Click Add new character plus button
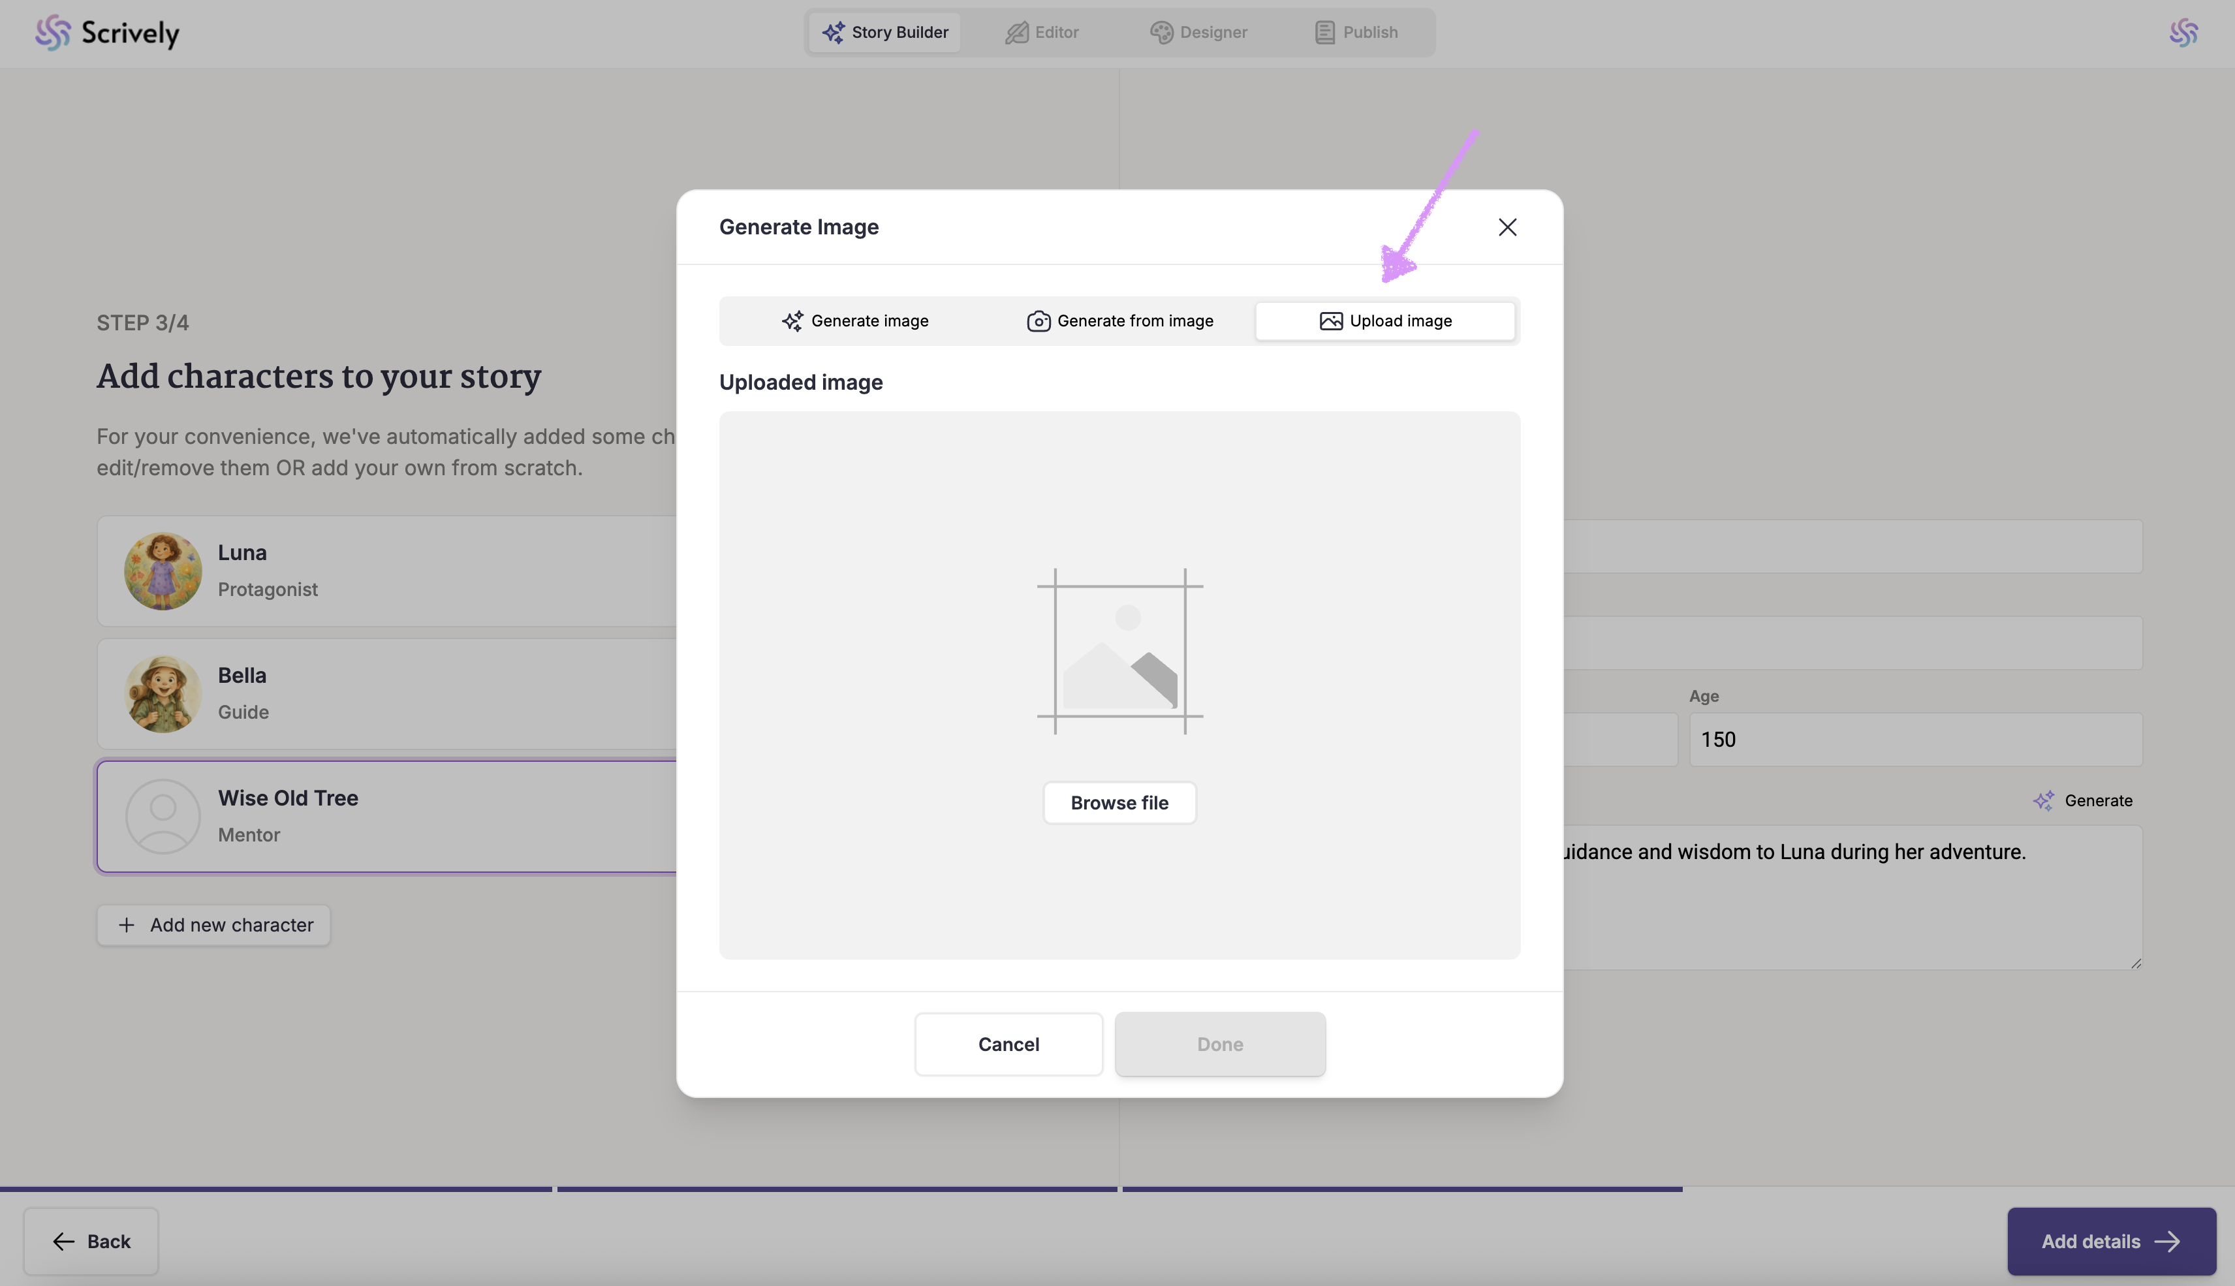The image size is (2235, 1286). point(213,925)
